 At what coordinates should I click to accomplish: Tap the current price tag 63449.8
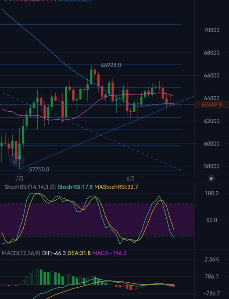pos(211,105)
